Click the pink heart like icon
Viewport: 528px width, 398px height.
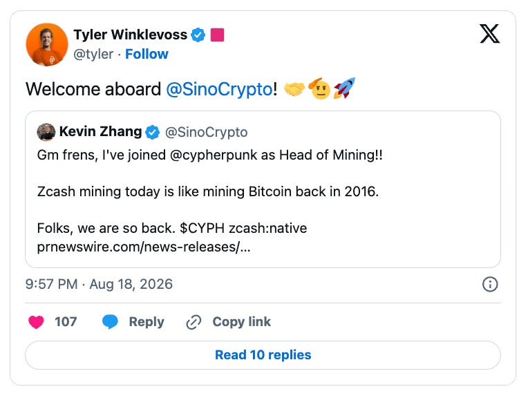click(36, 322)
